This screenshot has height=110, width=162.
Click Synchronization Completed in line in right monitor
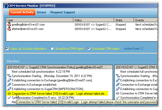(139, 98)
